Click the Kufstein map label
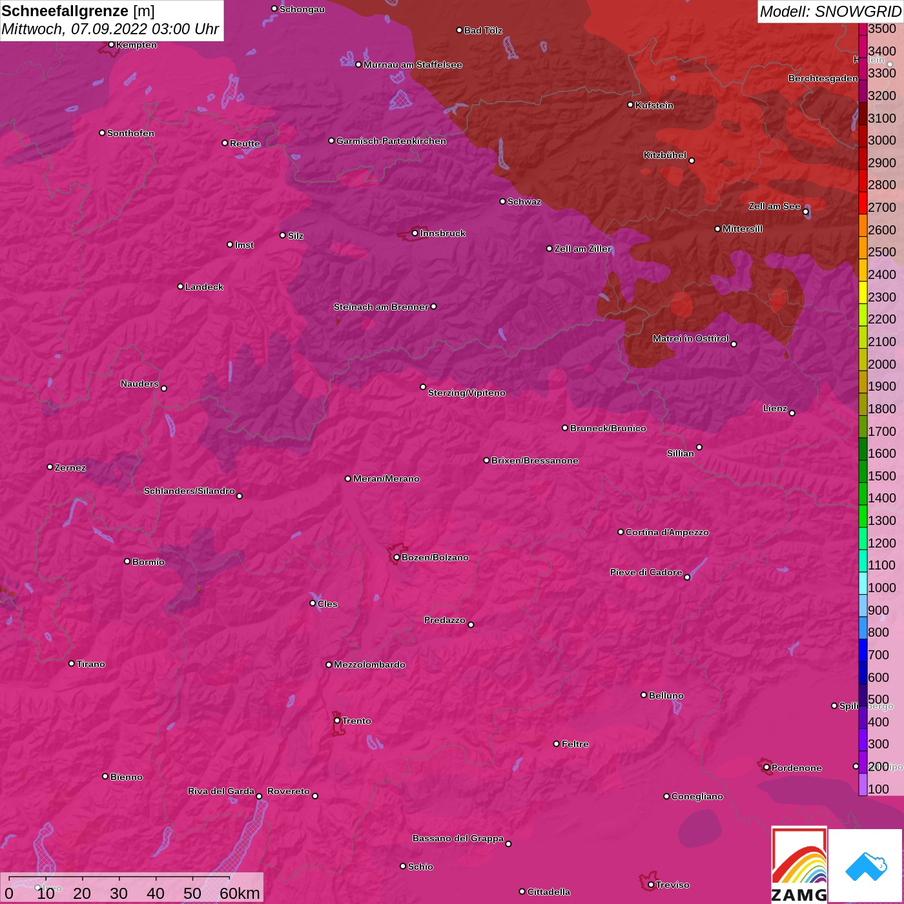The image size is (904, 904). [x=654, y=105]
